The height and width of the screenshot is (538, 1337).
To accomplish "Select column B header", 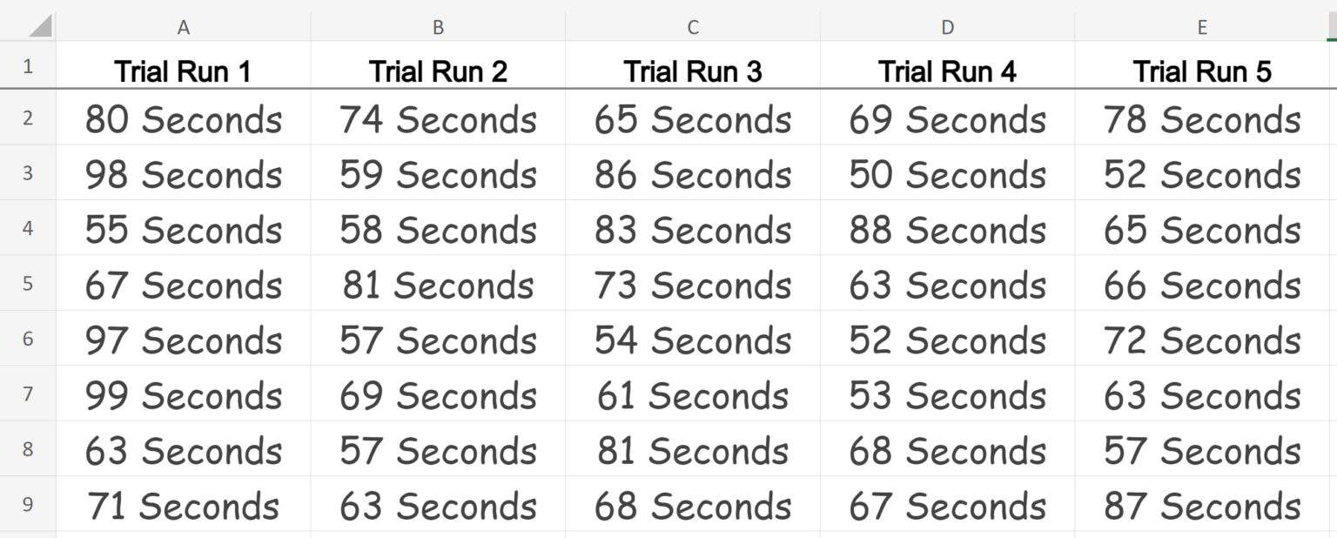I will point(438,26).
